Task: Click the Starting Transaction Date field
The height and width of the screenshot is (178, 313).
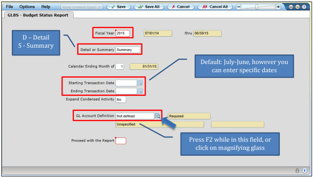Action: tap(126, 83)
